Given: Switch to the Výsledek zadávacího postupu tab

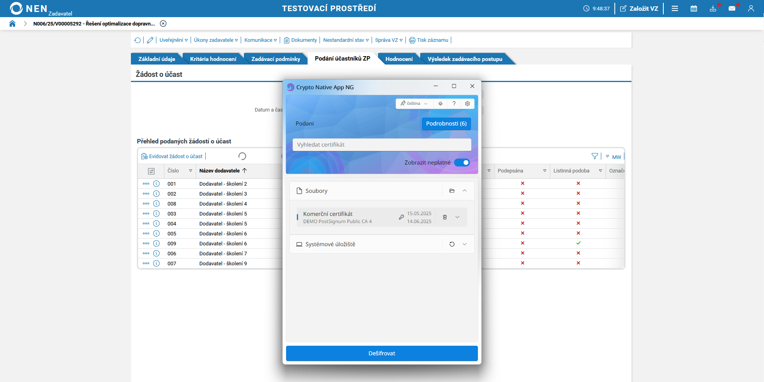Looking at the screenshot, I should (x=465, y=59).
